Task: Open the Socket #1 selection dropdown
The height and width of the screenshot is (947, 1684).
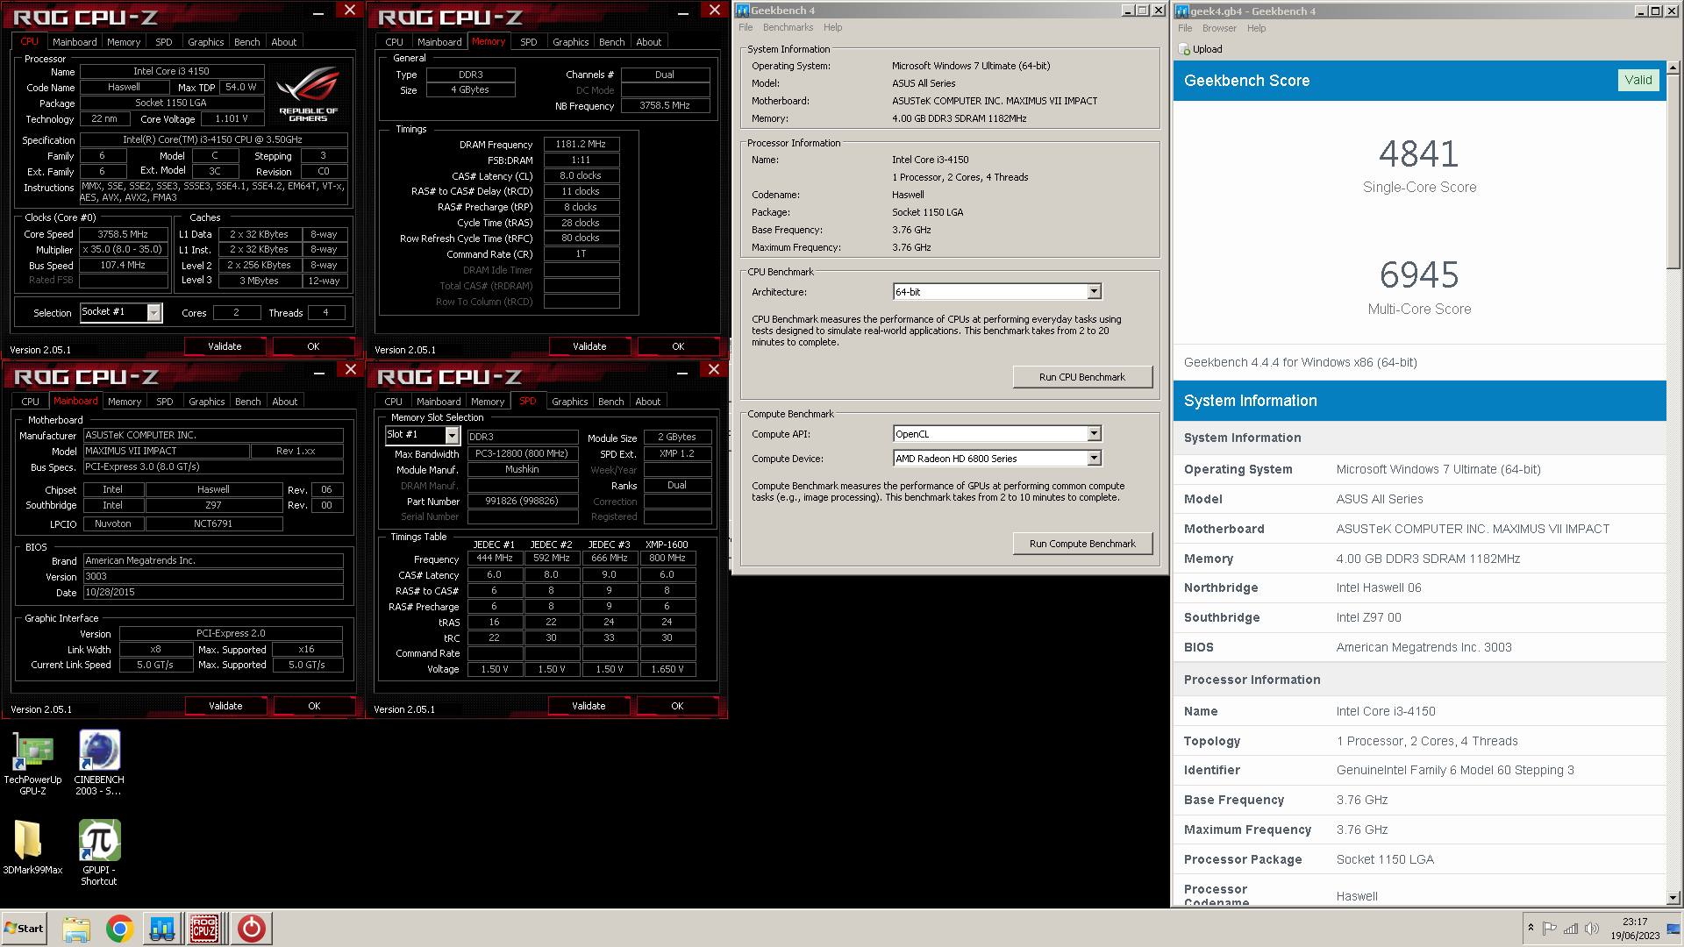Action: click(x=154, y=312)
